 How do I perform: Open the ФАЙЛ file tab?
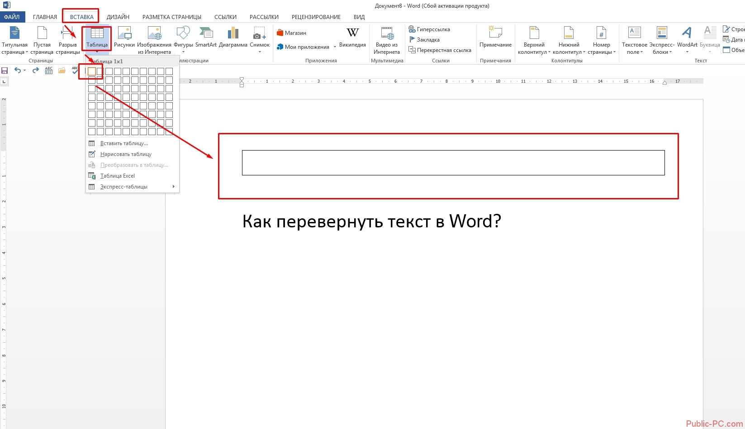[12, 17]
